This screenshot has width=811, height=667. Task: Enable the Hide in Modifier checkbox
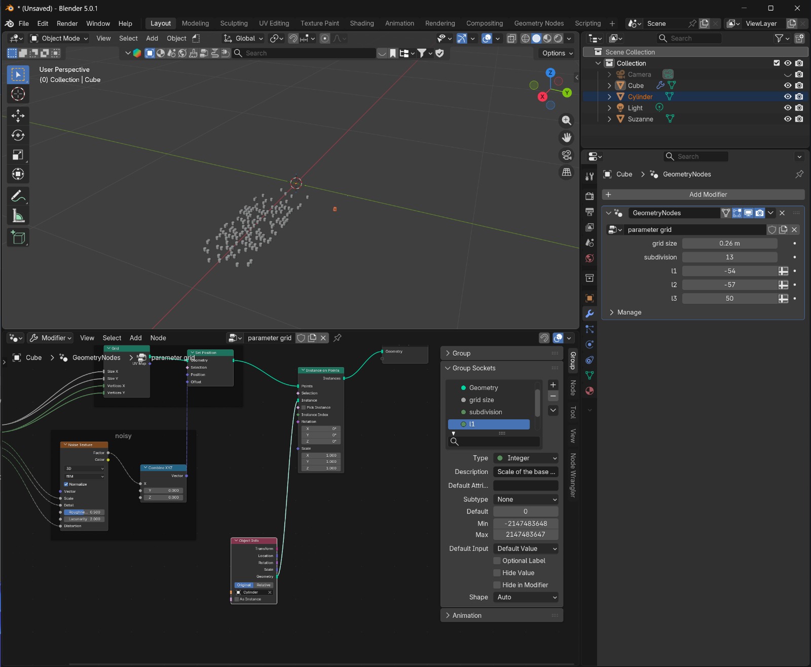pyautogui.click(x=497, y=585)
